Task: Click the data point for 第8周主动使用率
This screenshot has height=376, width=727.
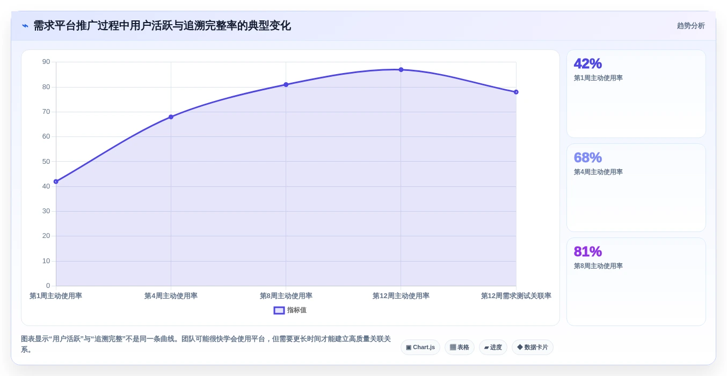Action: tap(286, 85)
